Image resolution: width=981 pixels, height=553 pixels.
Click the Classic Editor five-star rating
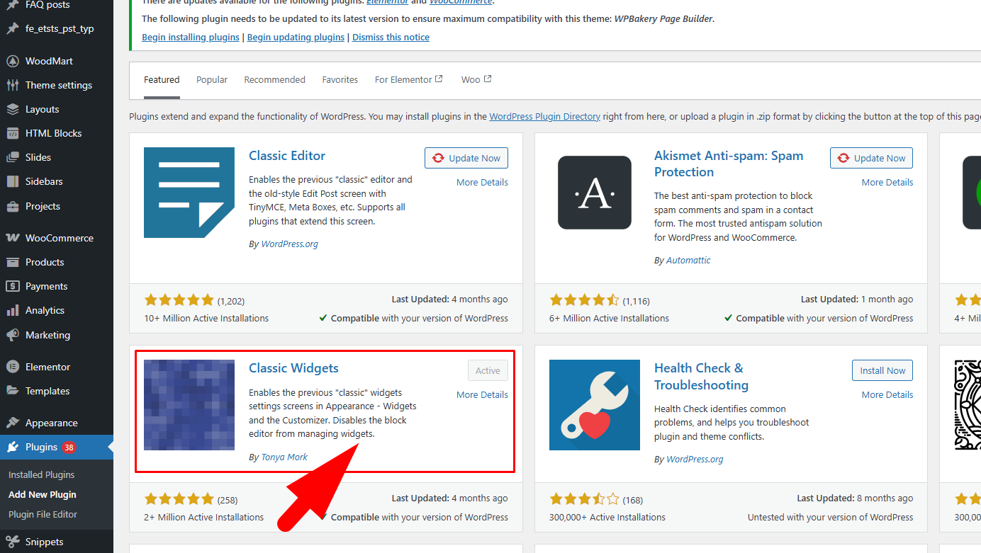pos(179,300)
